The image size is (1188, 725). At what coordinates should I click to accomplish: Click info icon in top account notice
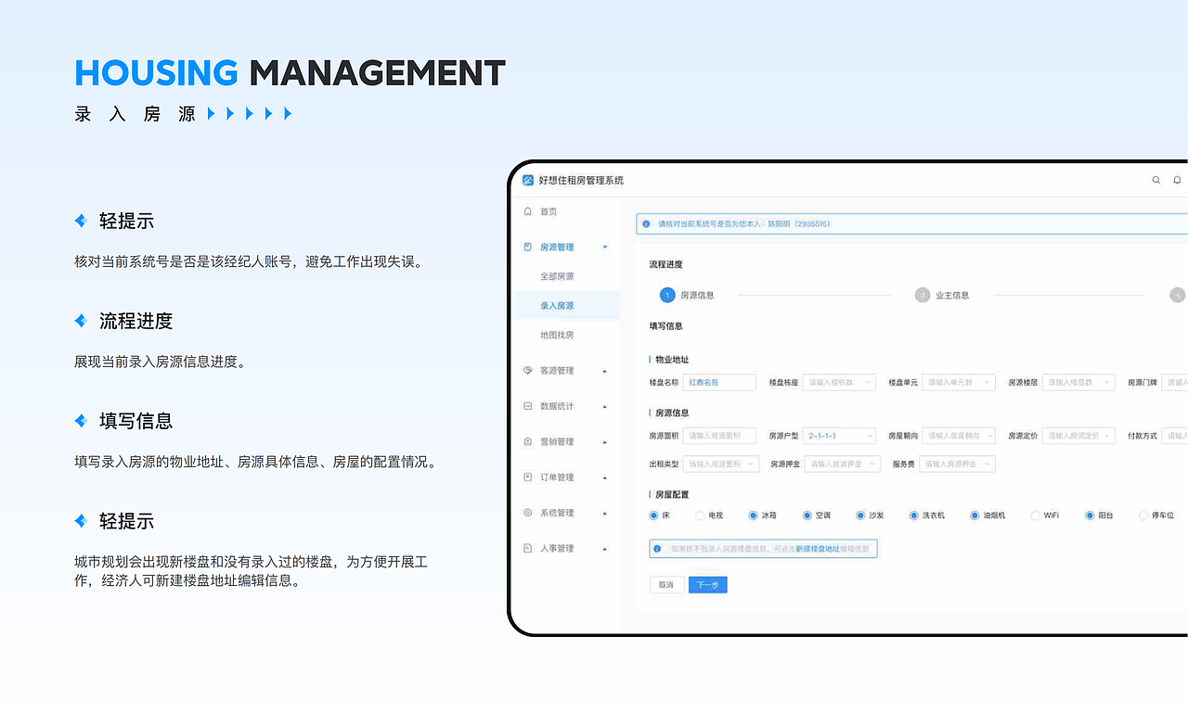coord(646,223)
